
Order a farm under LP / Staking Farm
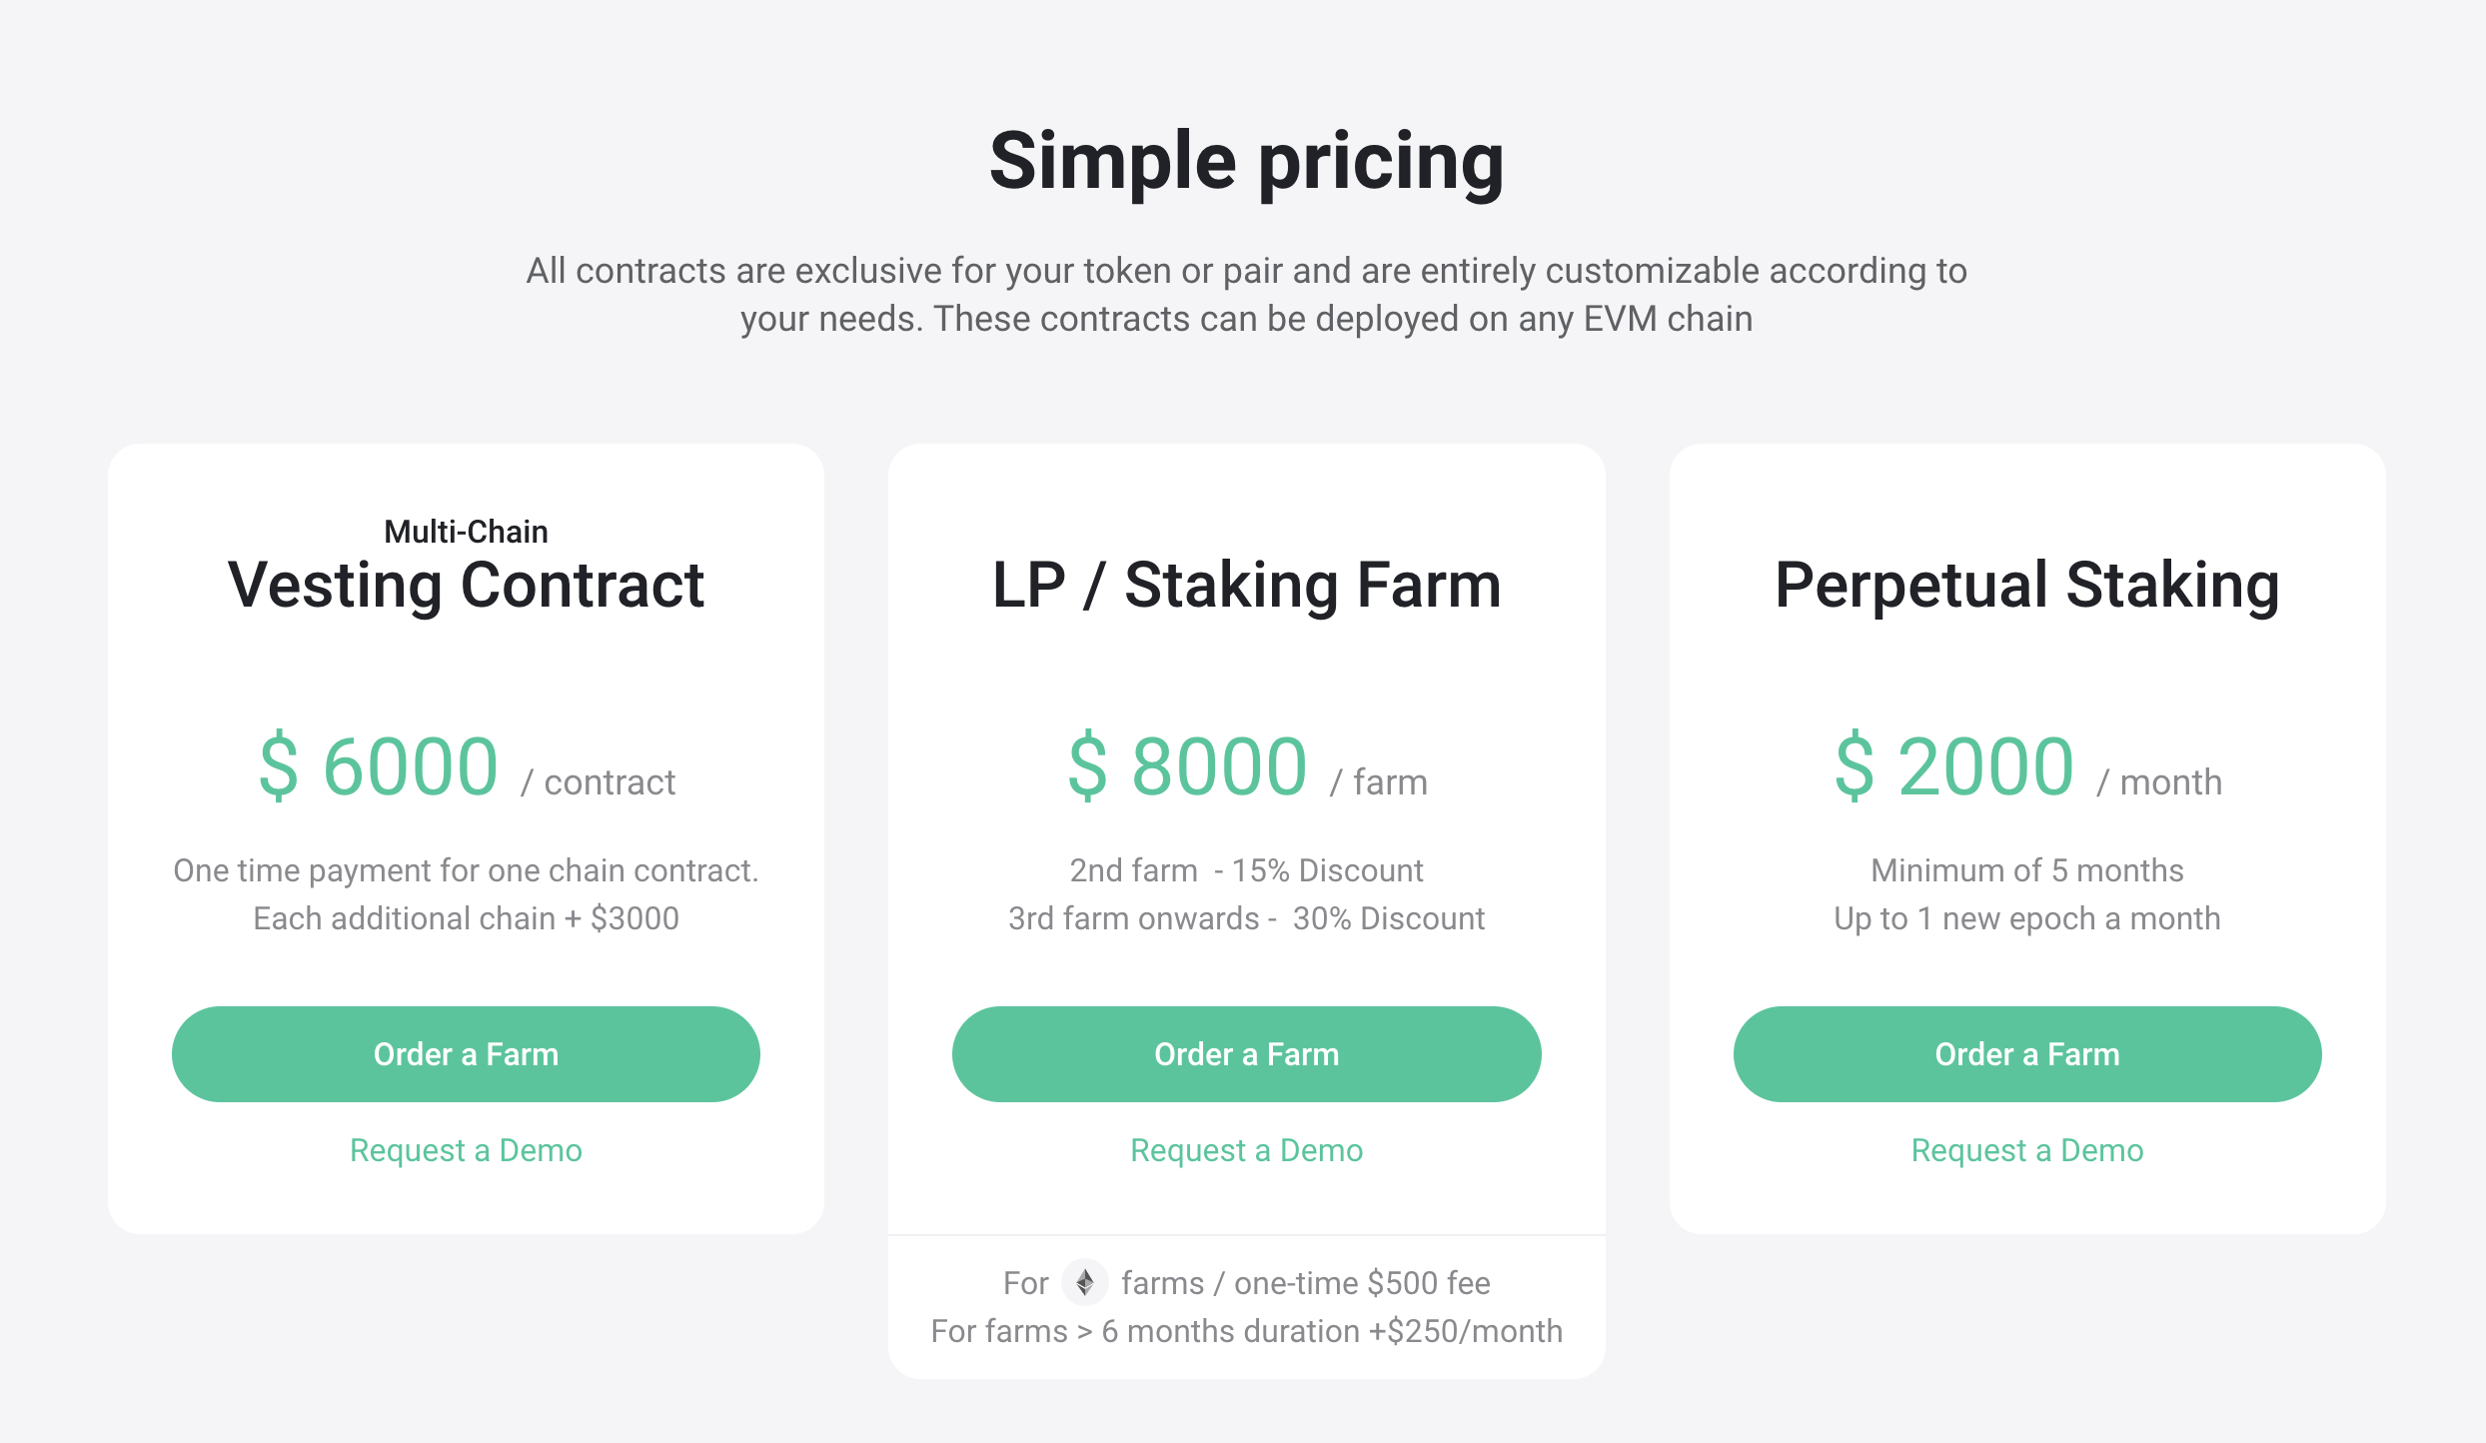click(x=1246, y=1054)
